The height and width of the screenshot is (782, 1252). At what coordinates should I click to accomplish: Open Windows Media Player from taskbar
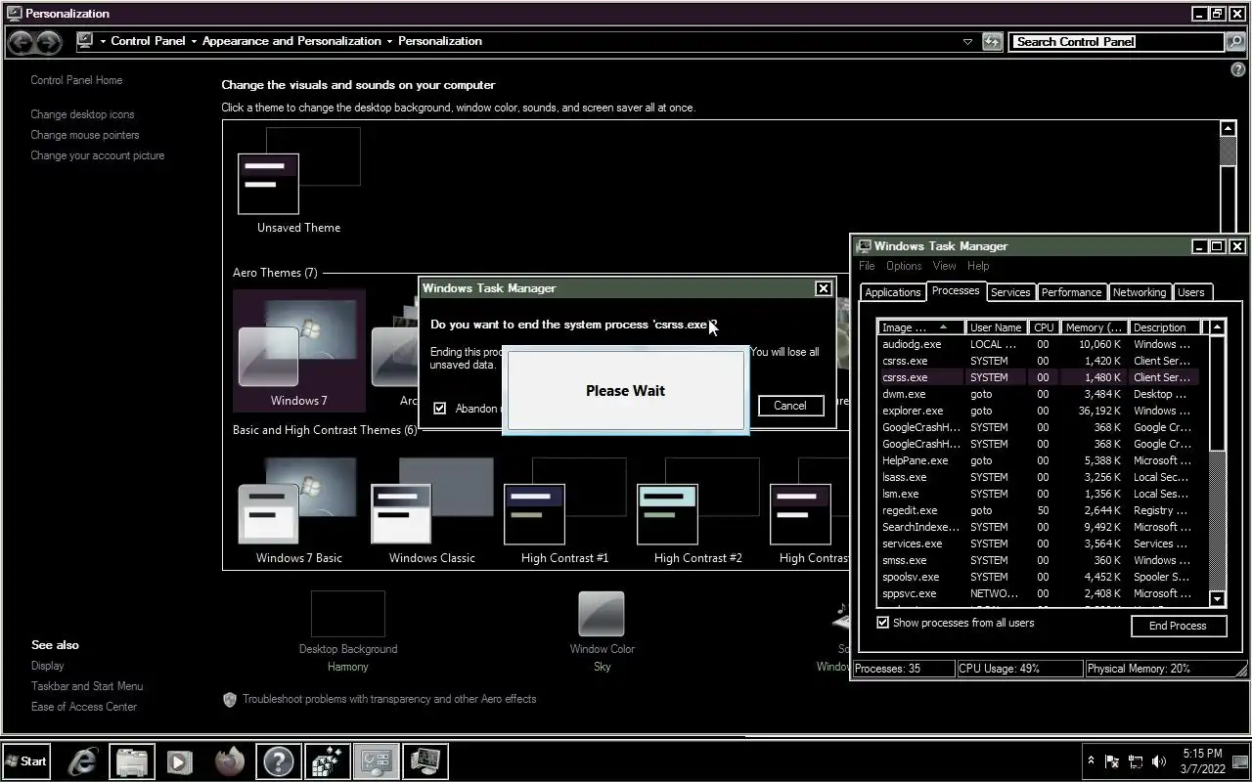click(x=180, y=761)
